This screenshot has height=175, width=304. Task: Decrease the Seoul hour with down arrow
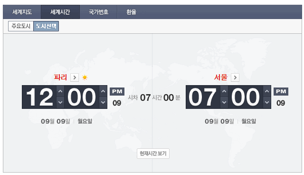point(224,102)
